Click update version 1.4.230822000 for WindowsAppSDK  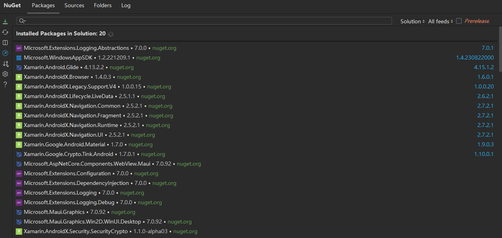(475, 57)
